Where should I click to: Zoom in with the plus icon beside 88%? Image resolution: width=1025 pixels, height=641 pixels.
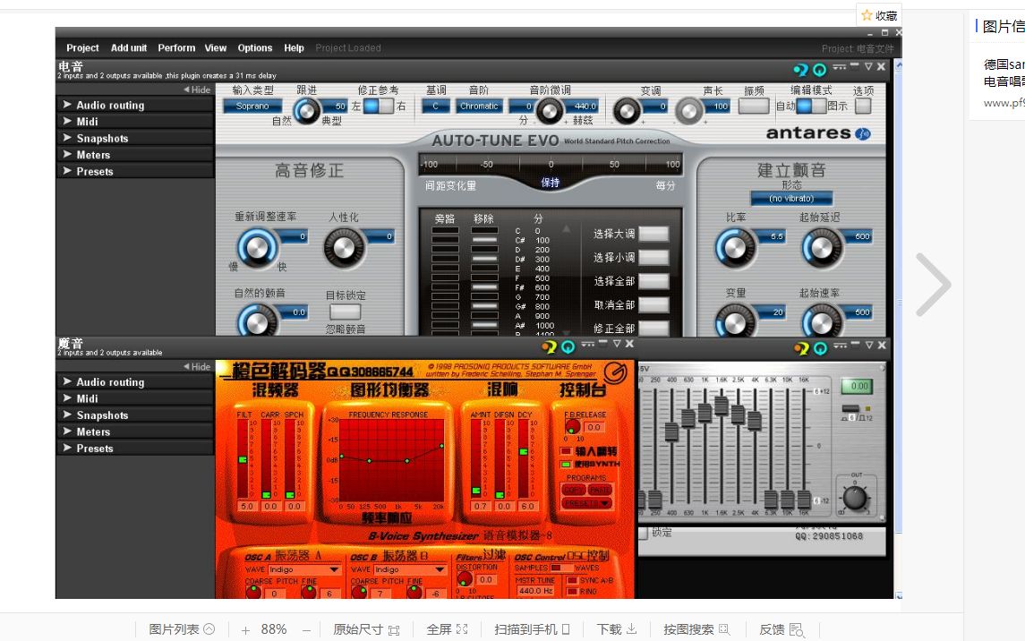(x=245, y=630)
